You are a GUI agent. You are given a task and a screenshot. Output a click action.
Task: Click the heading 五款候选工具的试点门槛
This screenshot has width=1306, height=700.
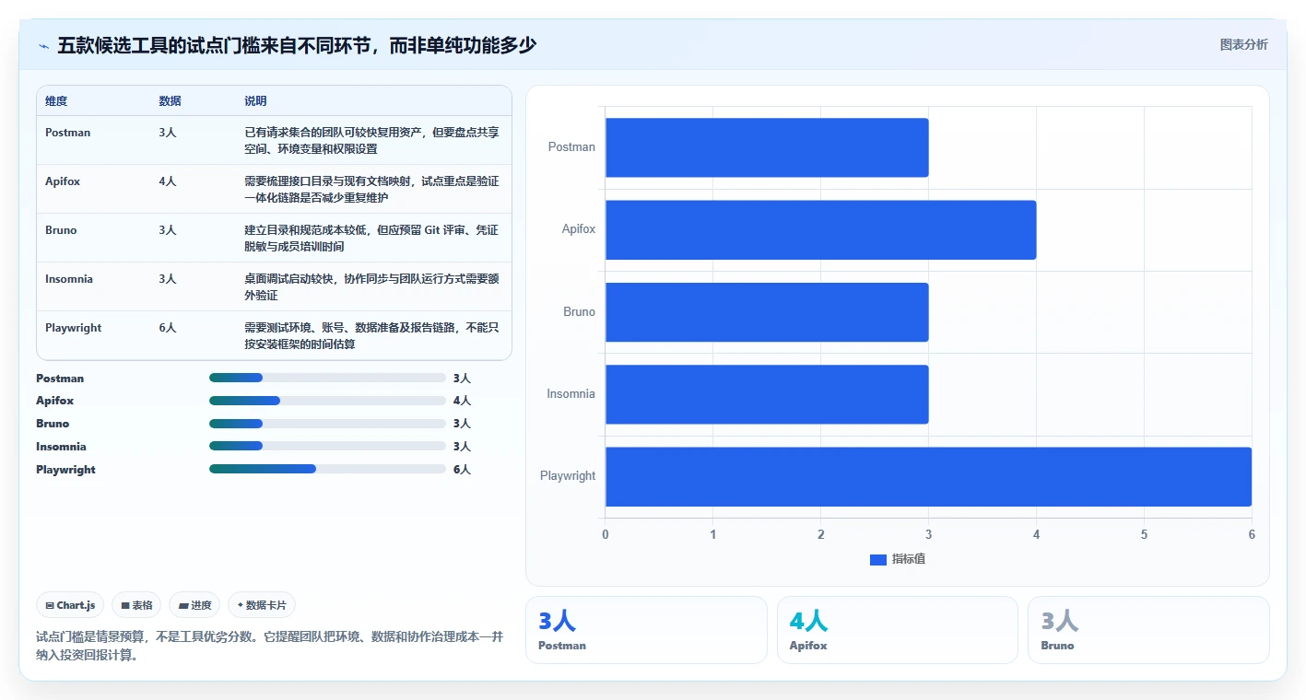(297, 45)
